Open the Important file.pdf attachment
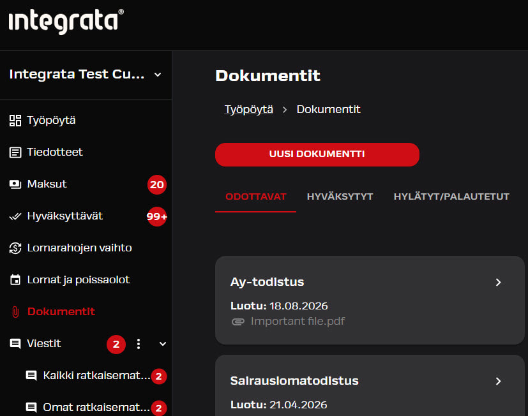Image resolution: width=528 pixels, height=416 pixels. [x=298, y=322]
